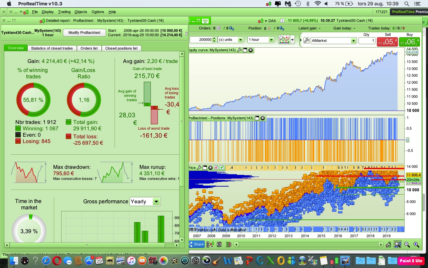428x268 pixels.
Task: Open the indicators chart icon
Action: pos(284,40)
